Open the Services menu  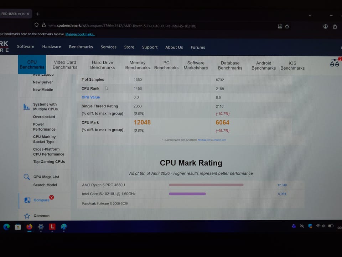pos(108,47)
